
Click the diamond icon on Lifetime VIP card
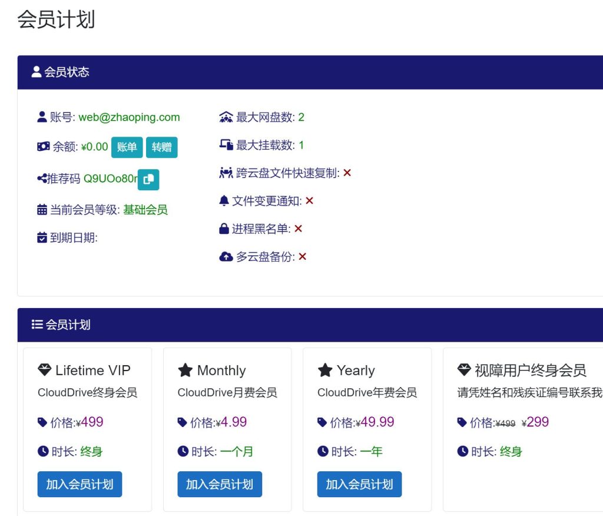click(45, 370)
